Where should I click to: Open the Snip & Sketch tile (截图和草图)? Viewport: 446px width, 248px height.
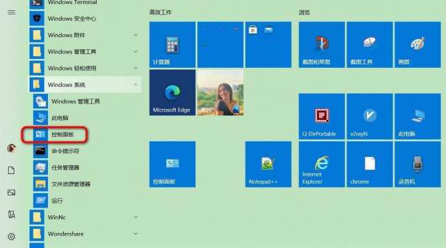coord(322,45)
